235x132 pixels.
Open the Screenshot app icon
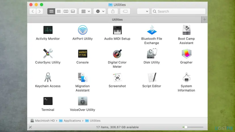pyautogui.click(x=117, y=77)
